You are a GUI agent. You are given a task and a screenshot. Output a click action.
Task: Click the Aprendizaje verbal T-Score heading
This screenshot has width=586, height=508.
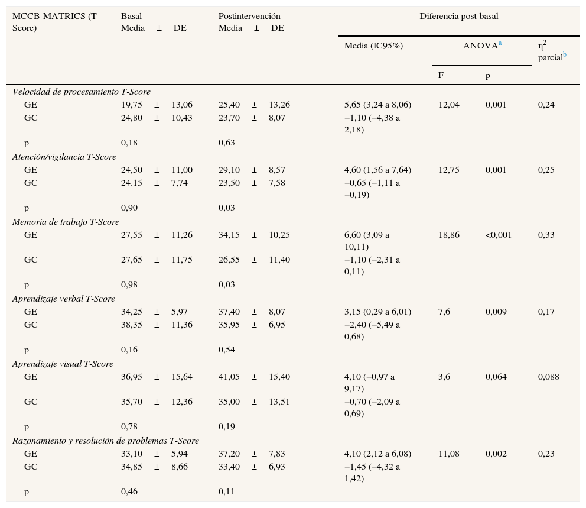click(x=64, y=299)
